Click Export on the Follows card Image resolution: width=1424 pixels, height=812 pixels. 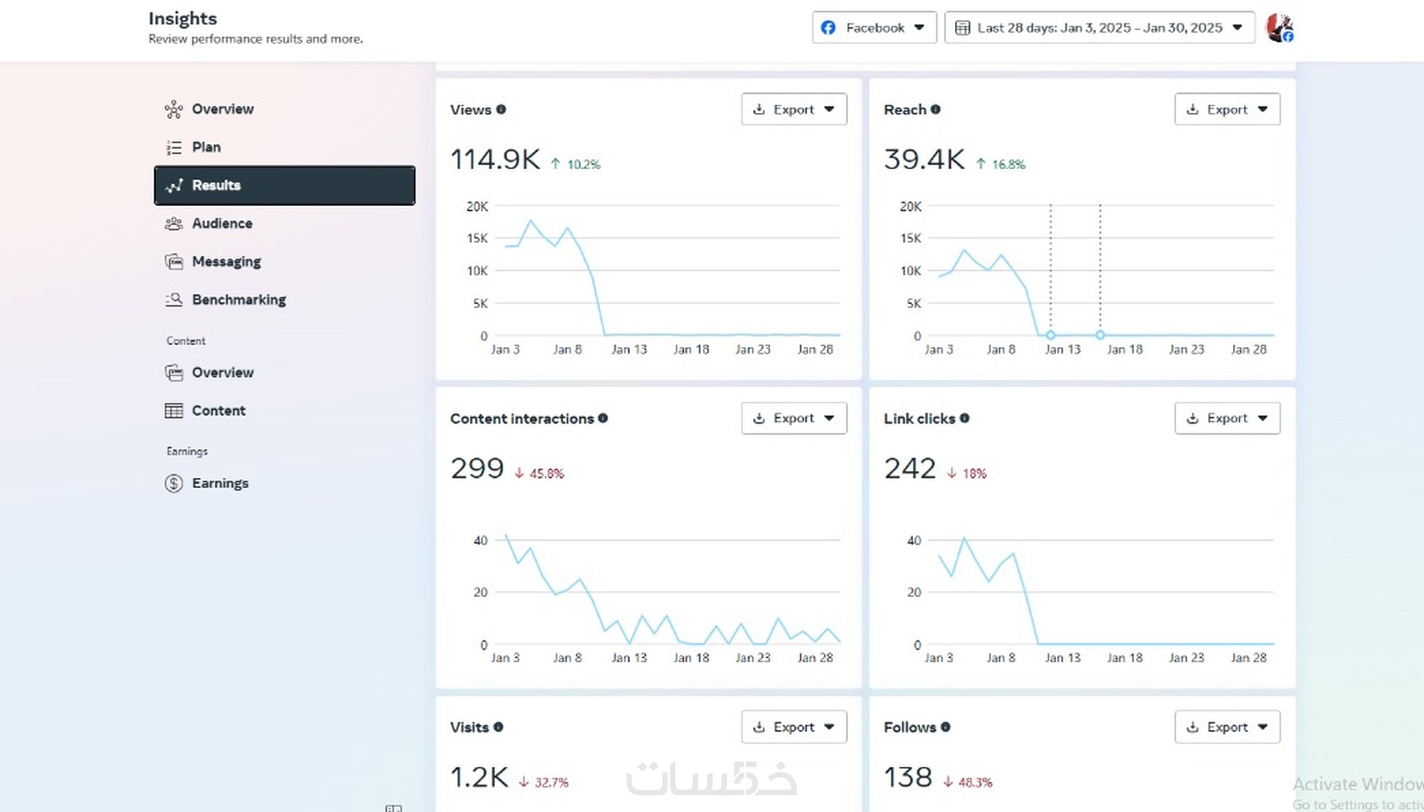1228,727
